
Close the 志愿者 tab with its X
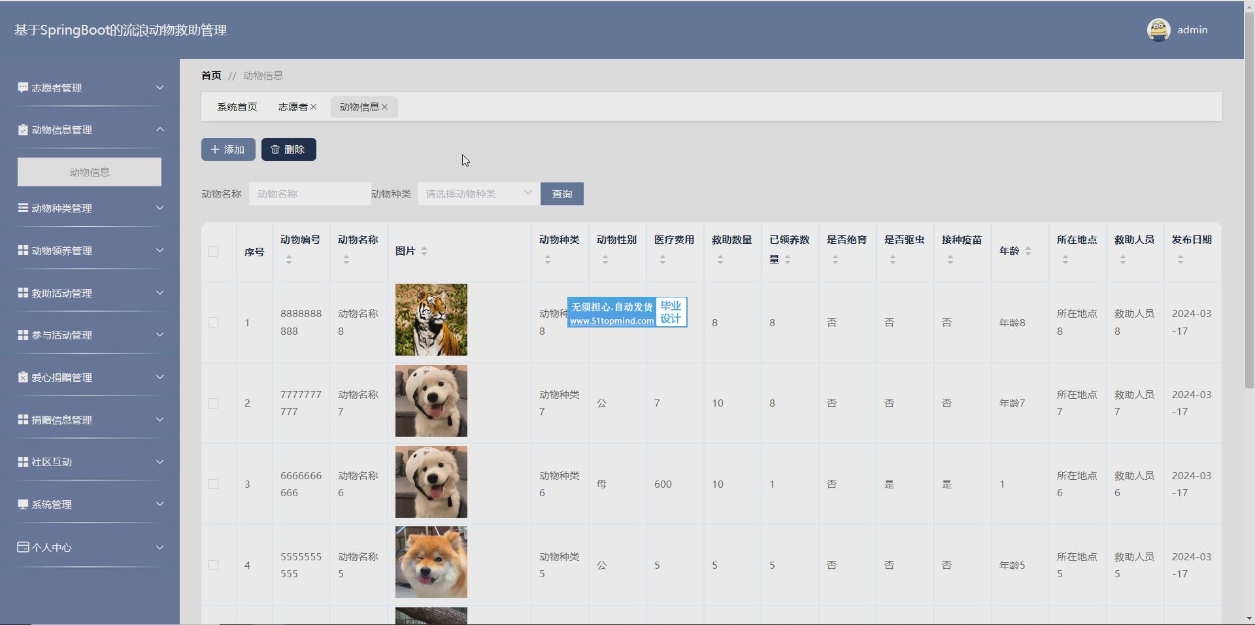pos(314,107)
